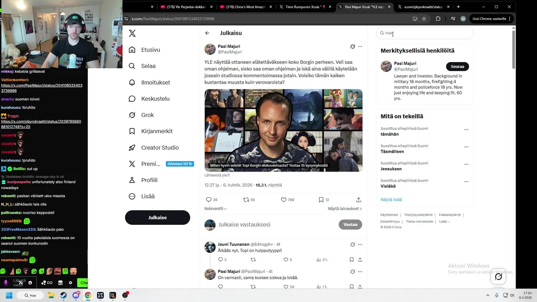Image resolution: width=537 pixels, height=302 pixels.
Task: Click the Chrome address bar URL
Action: [173, 19]
